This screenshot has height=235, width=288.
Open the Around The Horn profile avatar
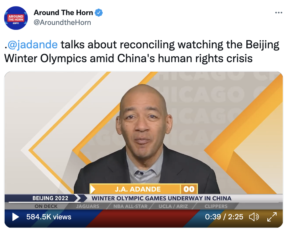(16, 18)
